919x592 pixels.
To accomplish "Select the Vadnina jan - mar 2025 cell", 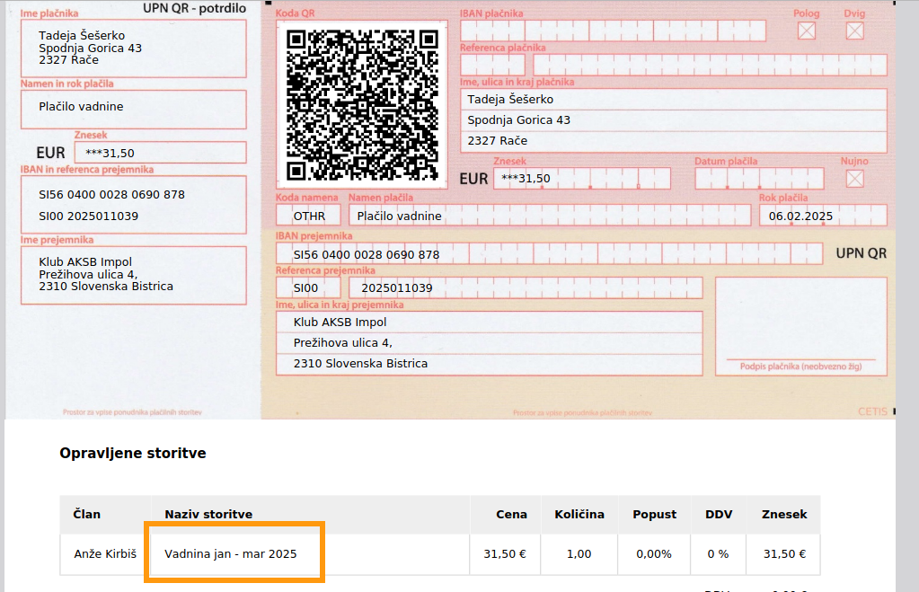I will click(231, 553).
